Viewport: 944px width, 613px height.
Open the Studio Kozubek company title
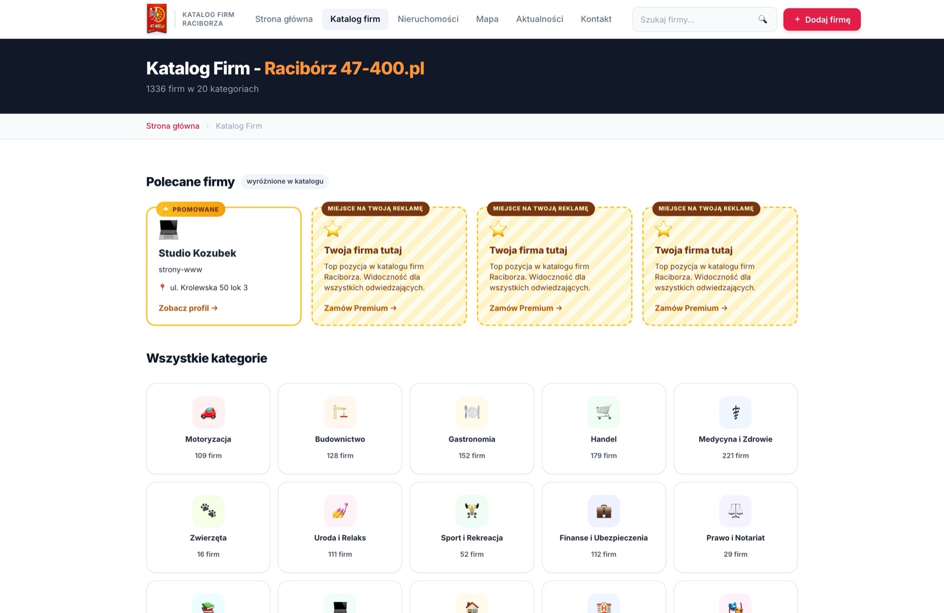point(197,253)
